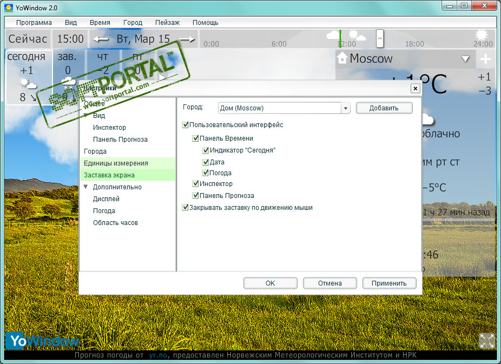Click the "Добавить" button
501x364 pixels.
point(384,108)
